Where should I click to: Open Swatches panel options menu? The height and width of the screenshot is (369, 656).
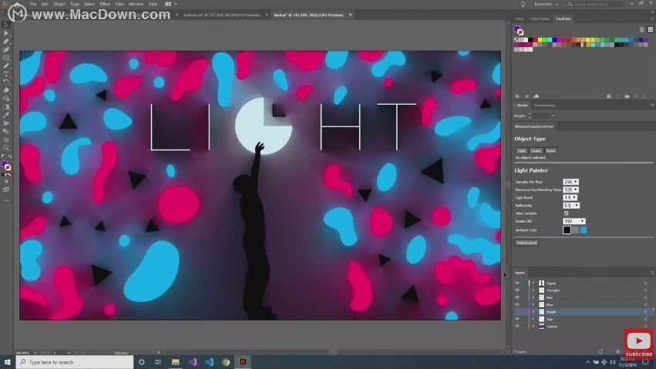point(652,18)
